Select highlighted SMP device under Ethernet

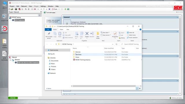point(28,62)
